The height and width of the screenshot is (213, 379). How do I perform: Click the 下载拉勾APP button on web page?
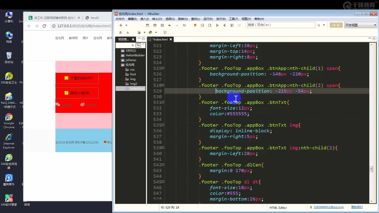pyautogui.click(x=77, y=78)
